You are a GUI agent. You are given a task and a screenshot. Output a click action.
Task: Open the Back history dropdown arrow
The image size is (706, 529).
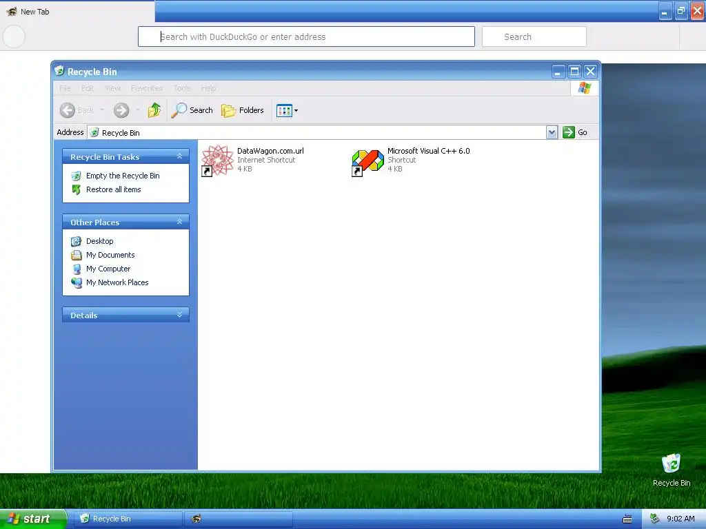102,110
